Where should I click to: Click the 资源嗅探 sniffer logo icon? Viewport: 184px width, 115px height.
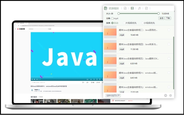pos(106,8)
